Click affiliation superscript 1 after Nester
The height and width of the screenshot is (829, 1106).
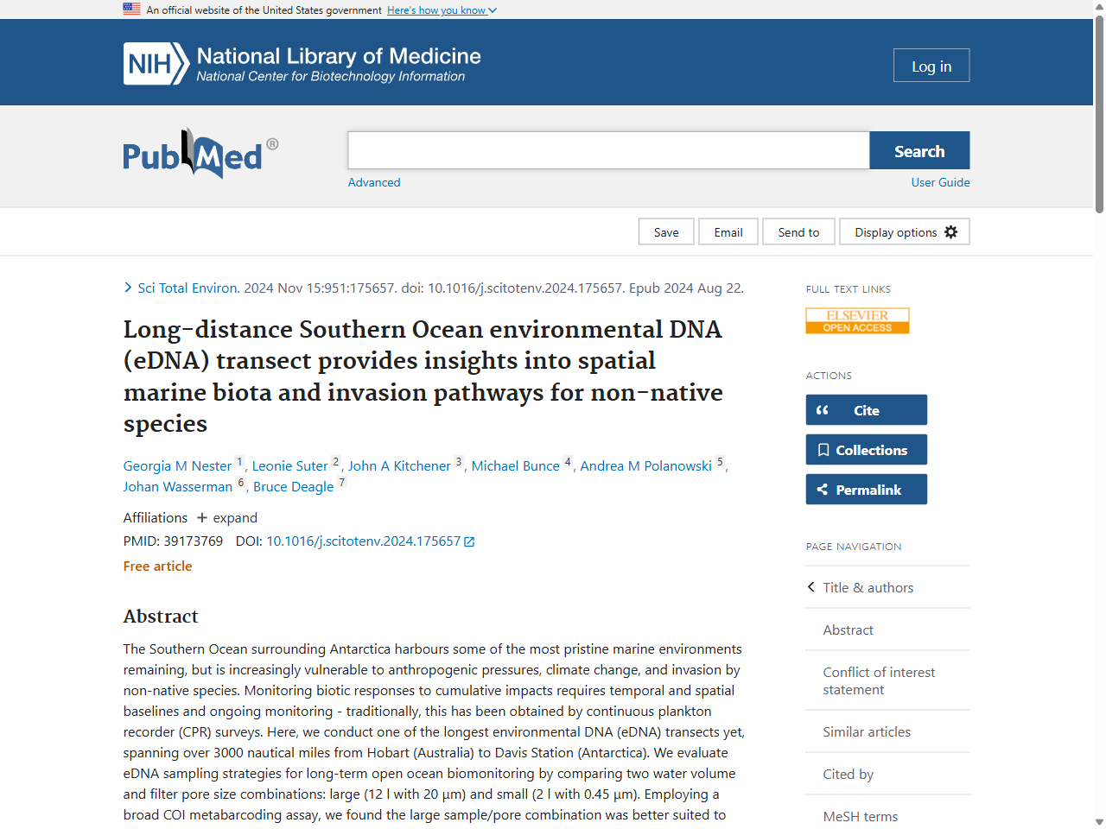click(x=239, y=462)
